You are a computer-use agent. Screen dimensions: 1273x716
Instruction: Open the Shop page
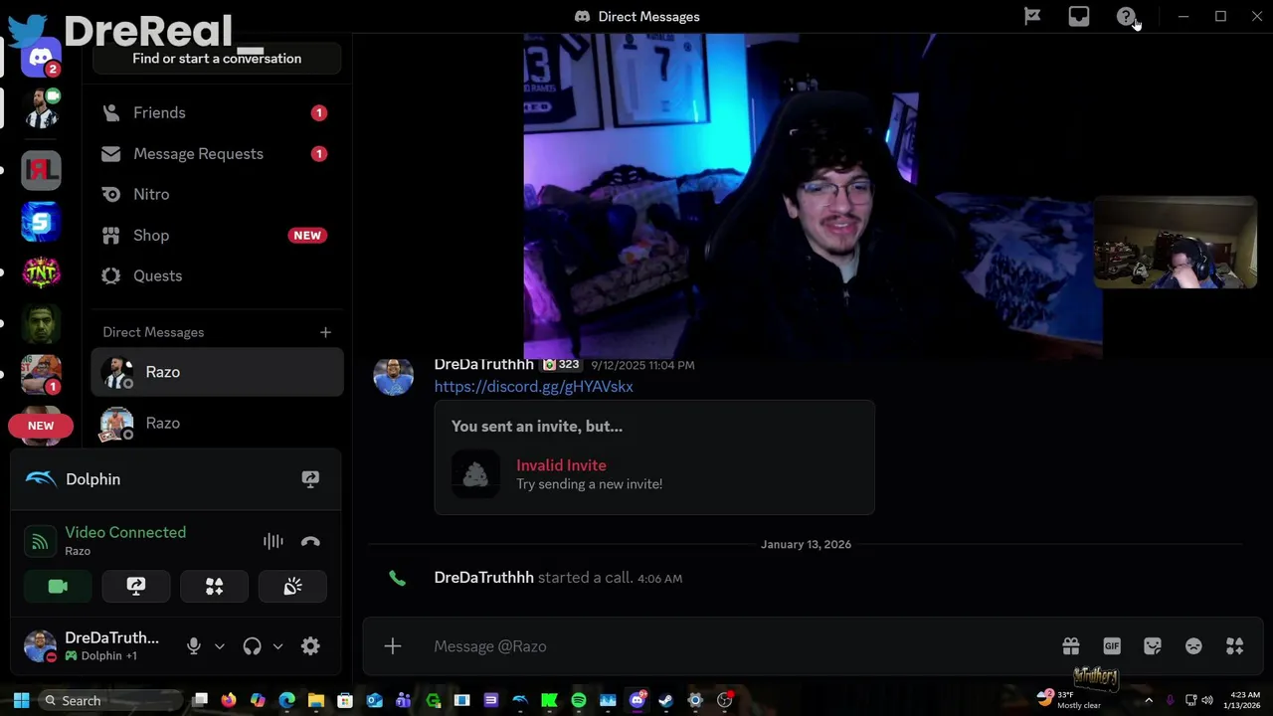(x=217, y=235)
